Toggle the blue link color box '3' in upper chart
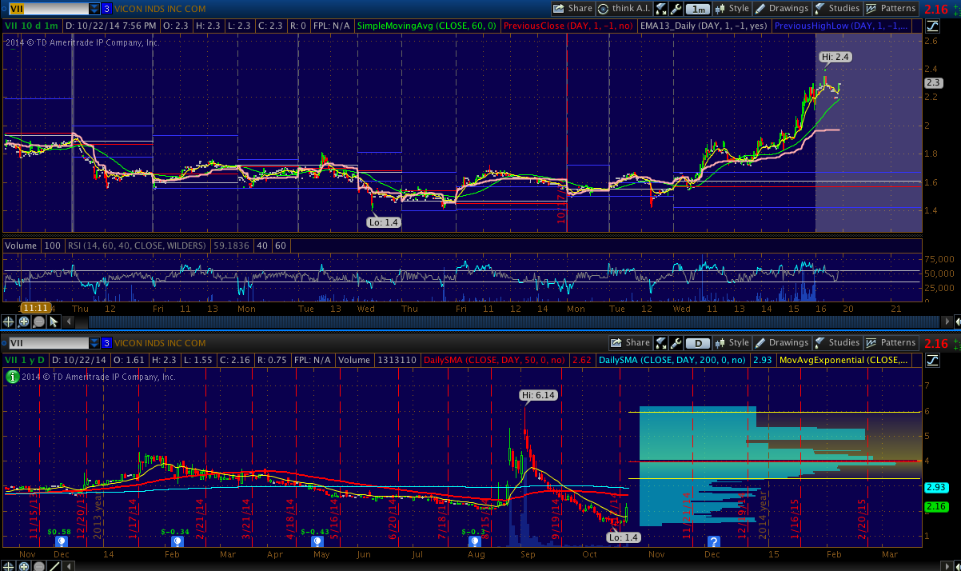This screenshot has width=961, height=571. coord(106,9)
